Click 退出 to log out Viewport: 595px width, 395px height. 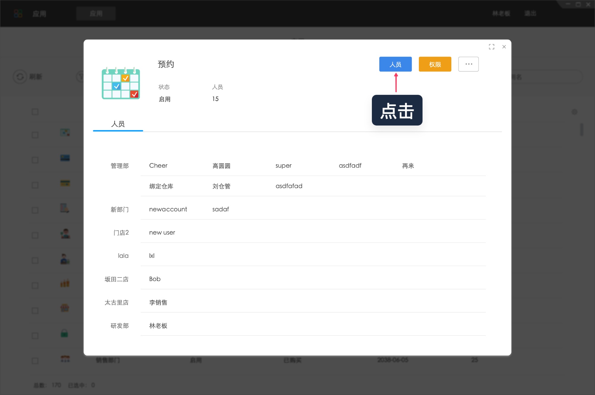click(x=530, y=13)
